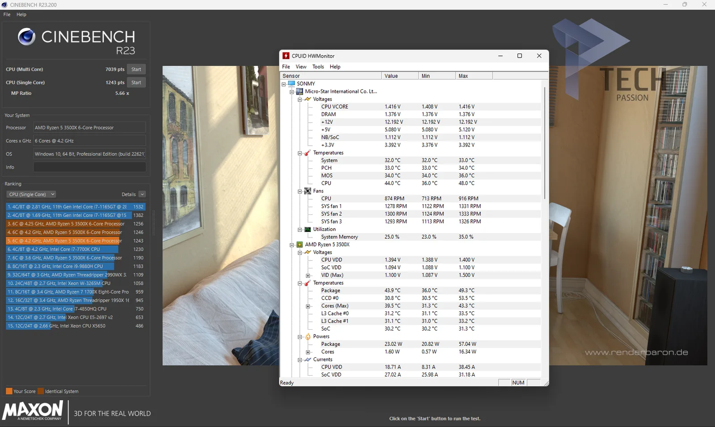Click the NUM status bar indicator

point(518,383)
